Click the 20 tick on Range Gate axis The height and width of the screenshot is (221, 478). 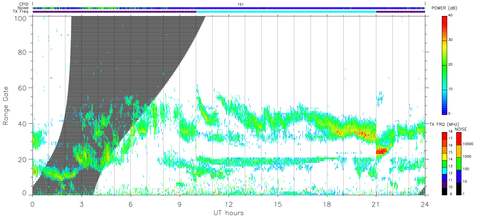(x=22, y=159)
